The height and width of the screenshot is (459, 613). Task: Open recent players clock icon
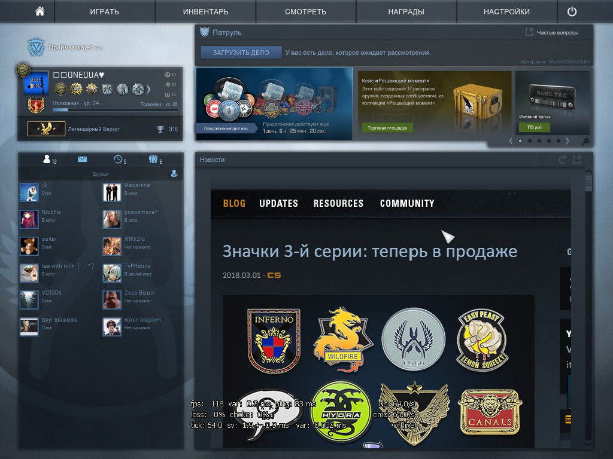point(118,159)
